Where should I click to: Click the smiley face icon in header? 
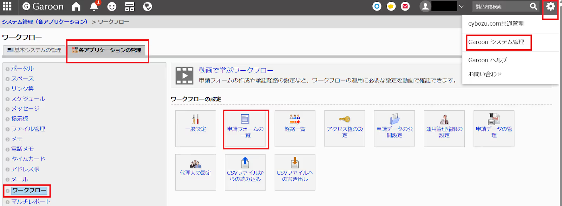coord(112,7)
